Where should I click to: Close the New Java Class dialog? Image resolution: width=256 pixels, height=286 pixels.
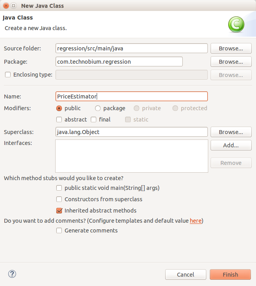[x=6, y=6]
